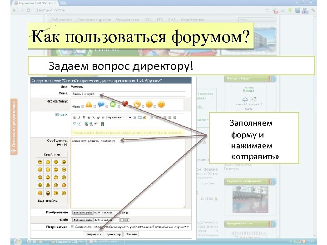
Task: Open the 'ЕГЭ' menu item
Action: coord(160,20)
